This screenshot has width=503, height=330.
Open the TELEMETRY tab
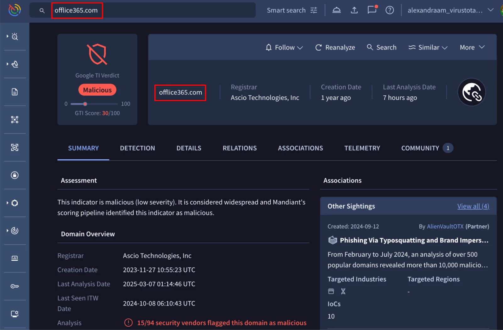tap(362, 148)
